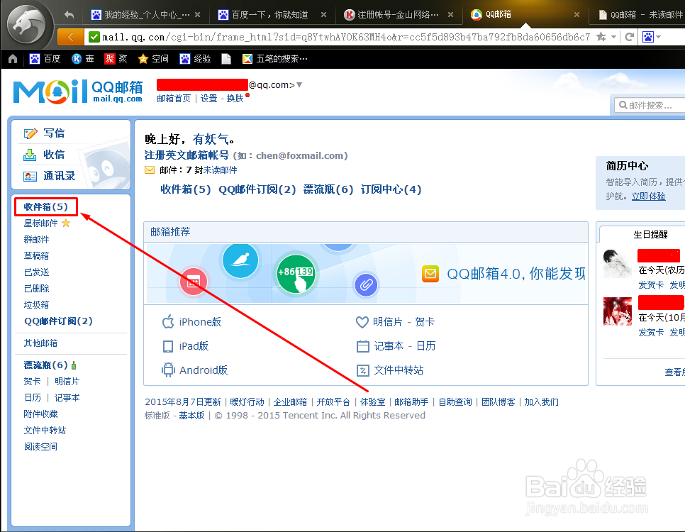Click the 收信 receive mail icon

30,155
